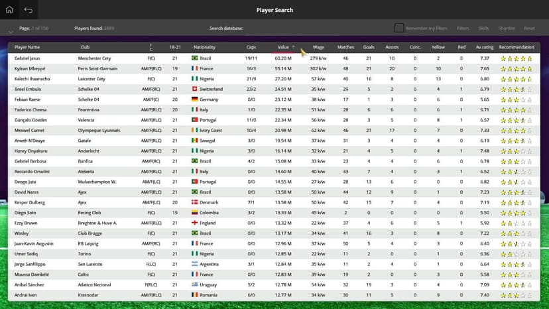Click the back arrow icon
This screenshot has width=549, height=309.
tap(29, 10)
